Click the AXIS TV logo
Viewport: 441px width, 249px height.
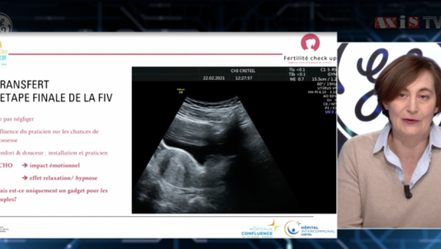[x=408, y=23]
